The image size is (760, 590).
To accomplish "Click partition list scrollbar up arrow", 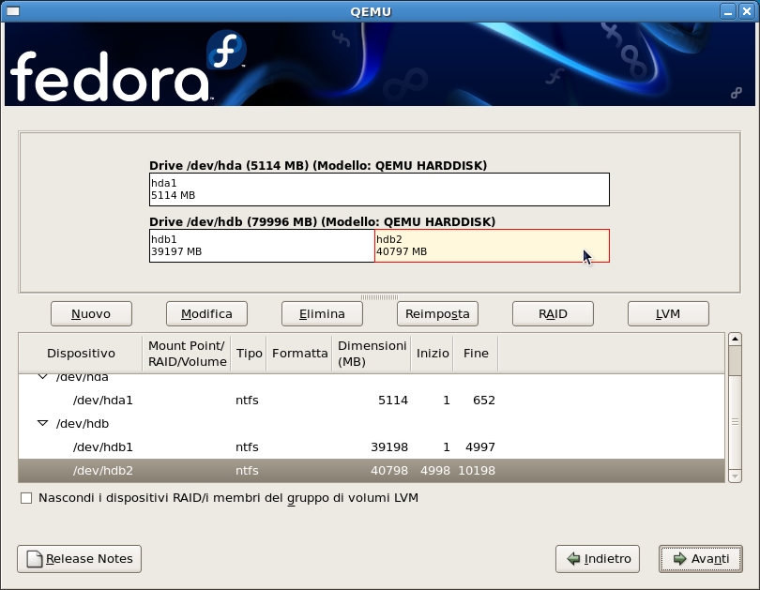I will point(735,339).
